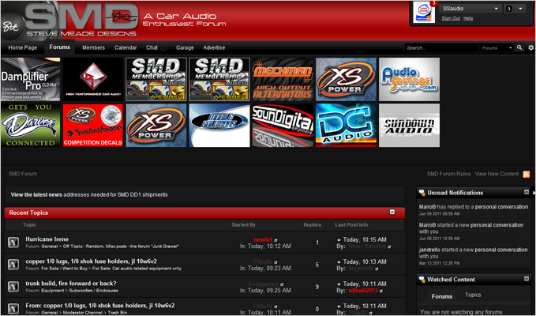The image size is (536, 316).
Task: Click the red notification badge on avatar
Action: pyautogui.click(x=434, y=3)
